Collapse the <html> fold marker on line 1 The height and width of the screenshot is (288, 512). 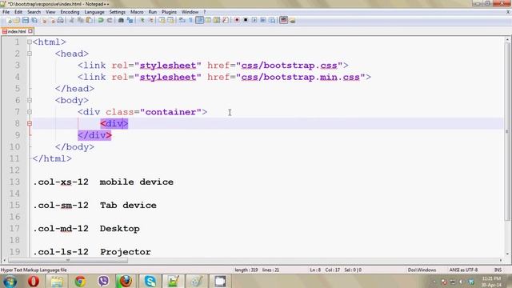coord(30,42)
